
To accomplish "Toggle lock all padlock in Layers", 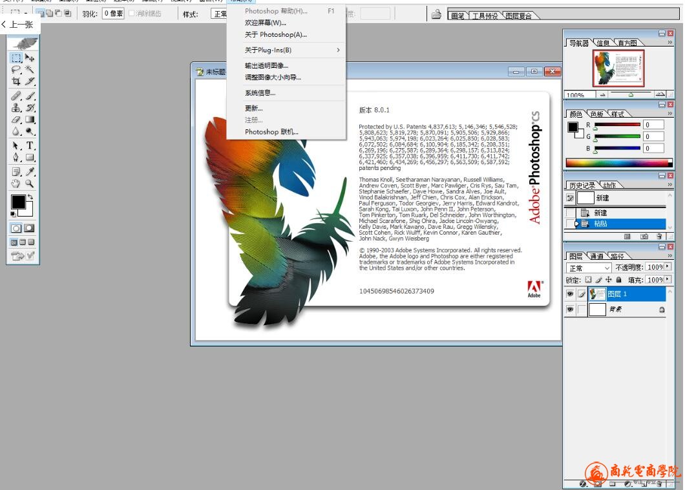I will [618, 280].
